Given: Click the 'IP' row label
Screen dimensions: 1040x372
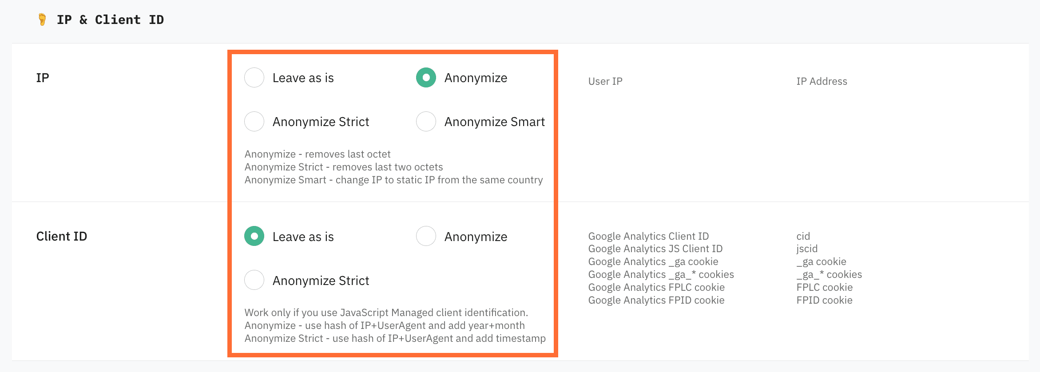Looking at the screenshot, I should pyautogui.click(x=43, y=78).
